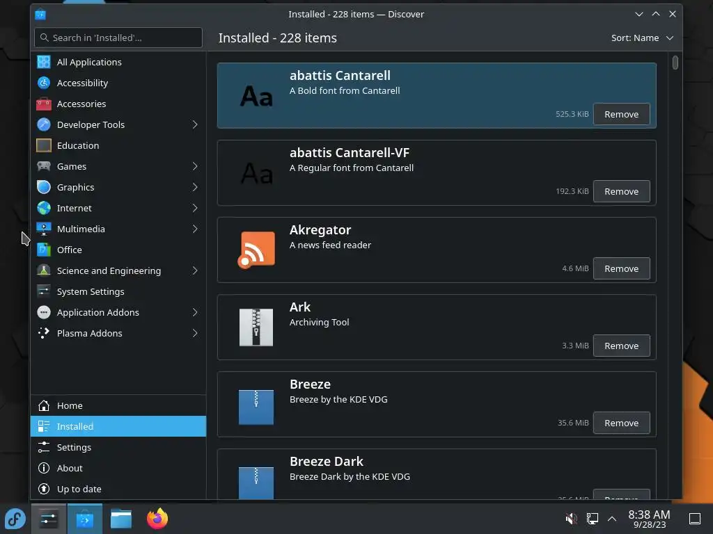The height and width of the screenshot is (534, 713).
Task: Expand the Plasma Addons arrow
Action: (x=195, y=333)
